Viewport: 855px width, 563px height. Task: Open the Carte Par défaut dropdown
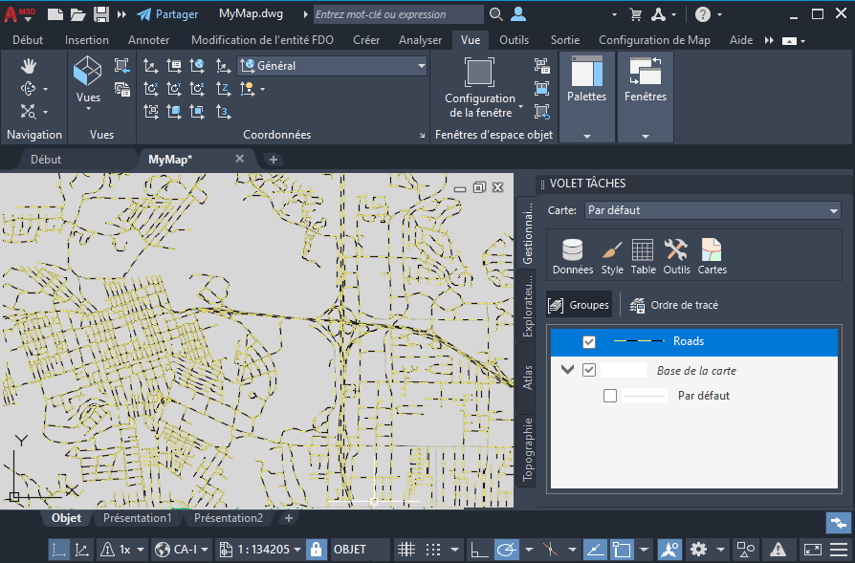[712, 210]
